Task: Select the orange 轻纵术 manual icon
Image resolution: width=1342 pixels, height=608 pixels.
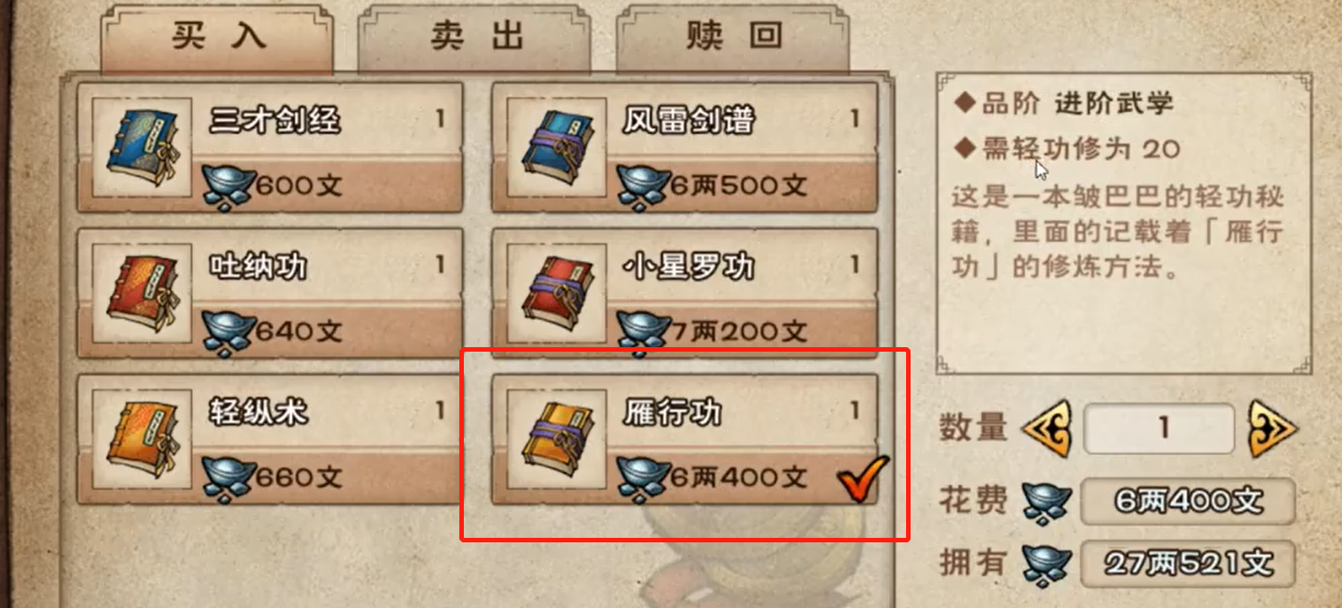Action: [x=142, y=439]
